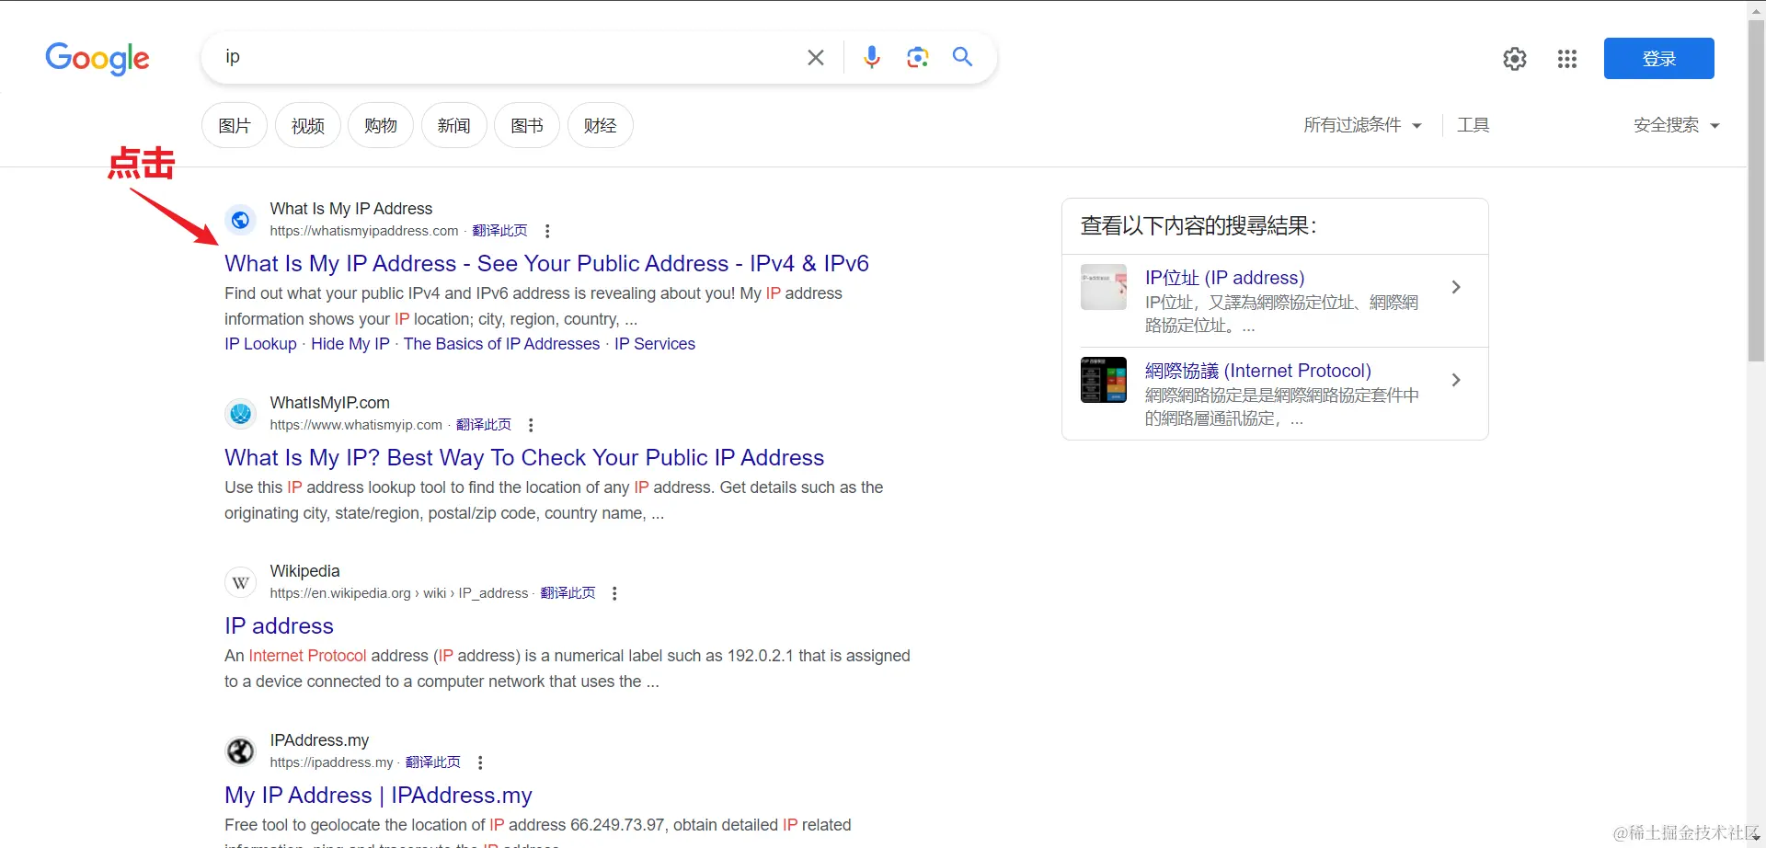This screenshot has height=848, width=1766.
Task: Click https://www.whatismyip.com URL text
Action: (x=356, y=425)
